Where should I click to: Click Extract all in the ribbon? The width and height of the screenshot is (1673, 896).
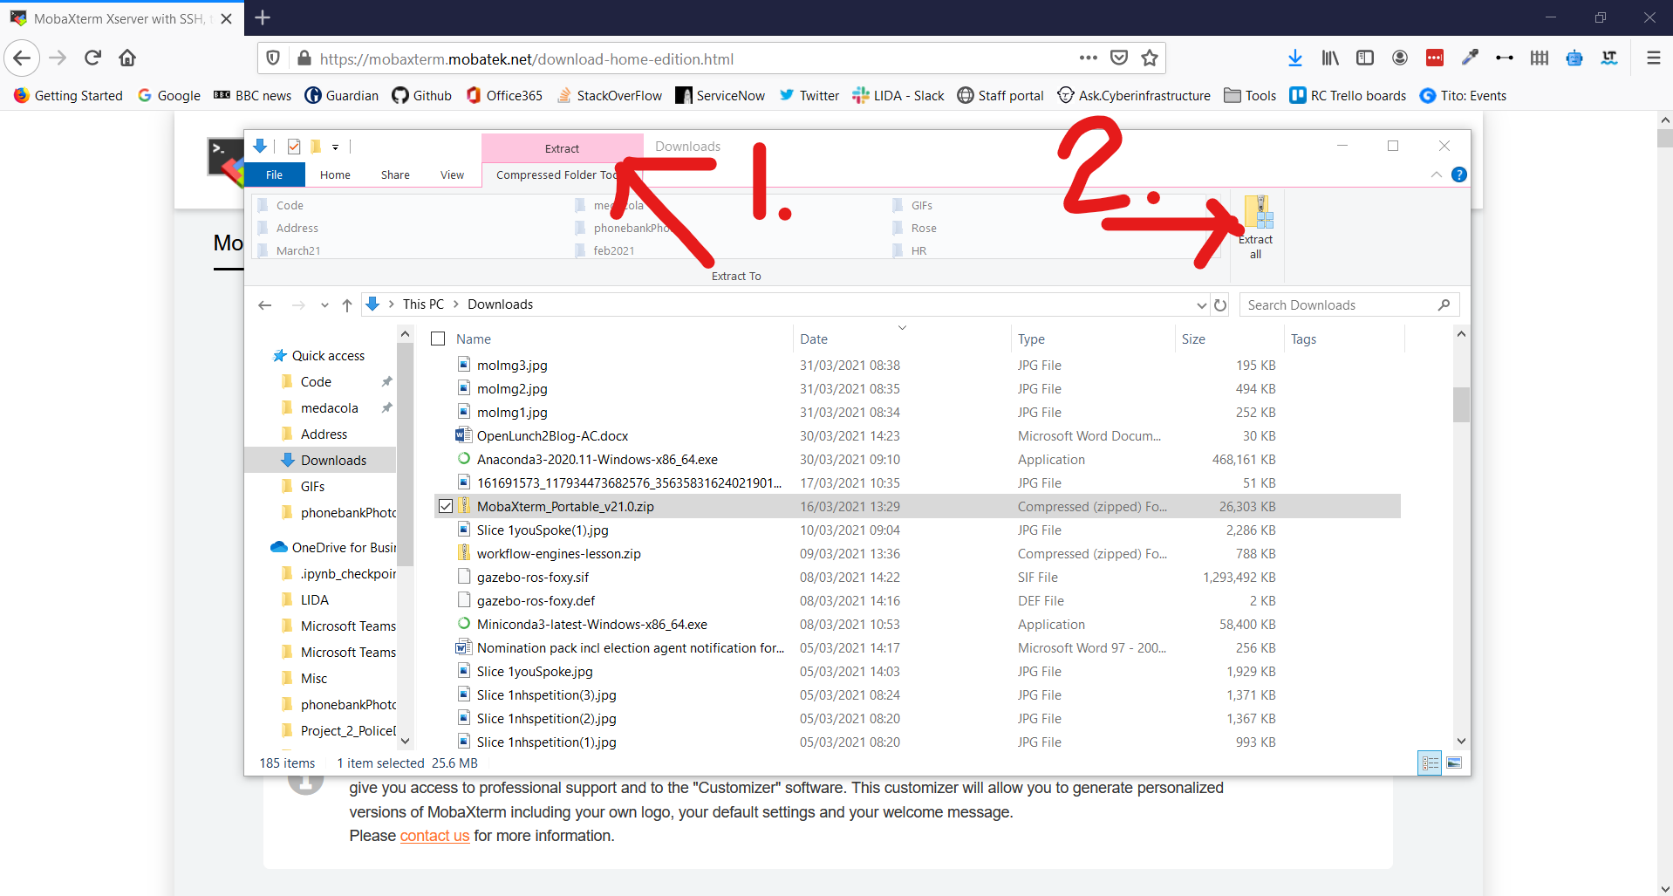(1256, 228)
